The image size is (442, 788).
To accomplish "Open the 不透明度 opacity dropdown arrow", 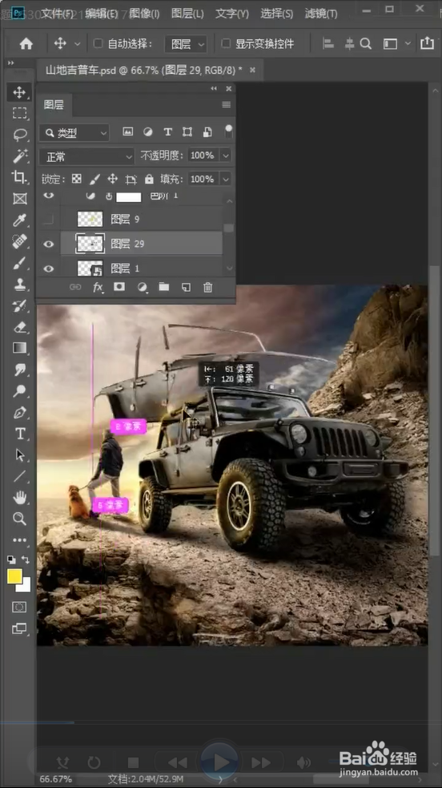I will point(225,156).
